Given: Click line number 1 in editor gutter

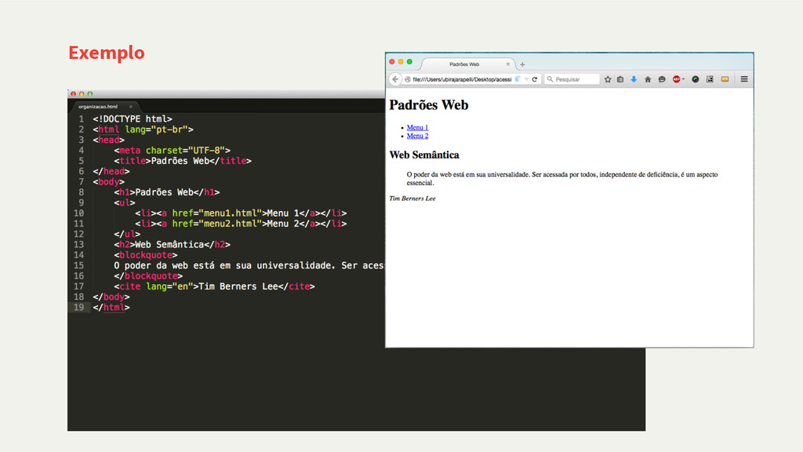Looking at the screenshot, I should tap(81, 119).
